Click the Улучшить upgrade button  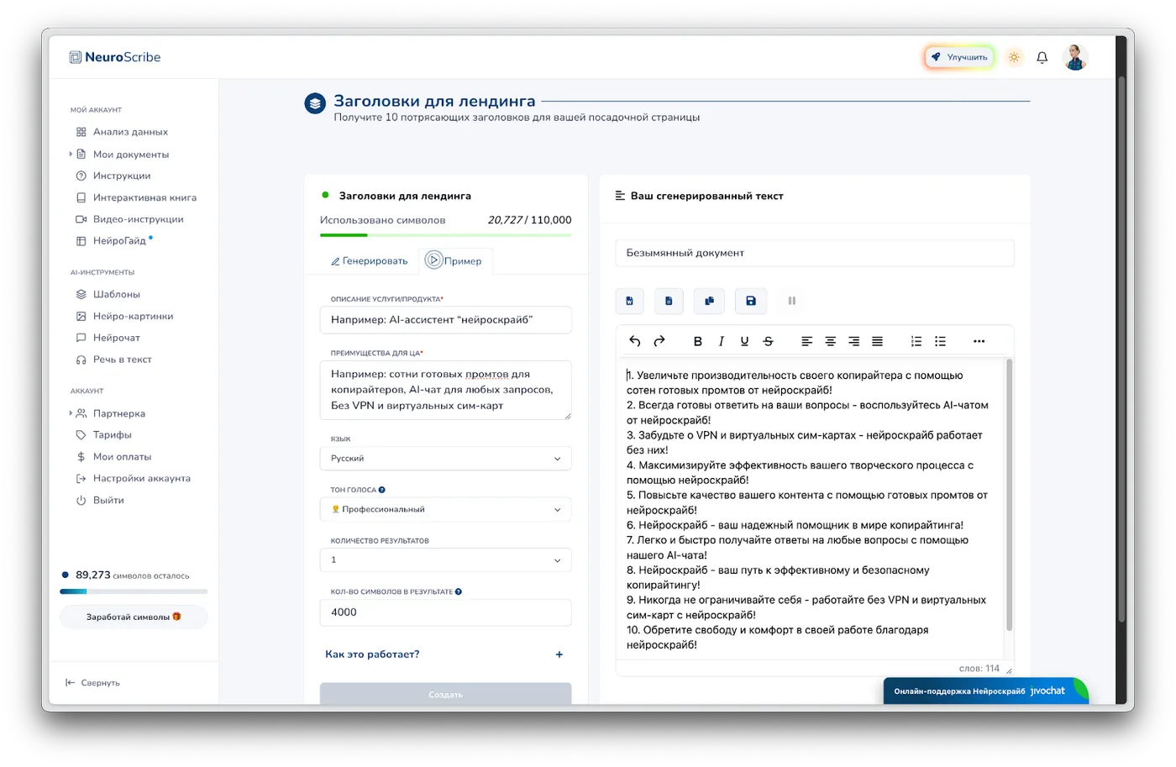pos(959,57)
